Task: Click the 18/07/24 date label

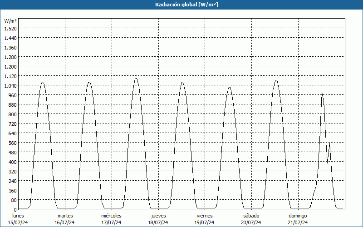Action: 158,222
